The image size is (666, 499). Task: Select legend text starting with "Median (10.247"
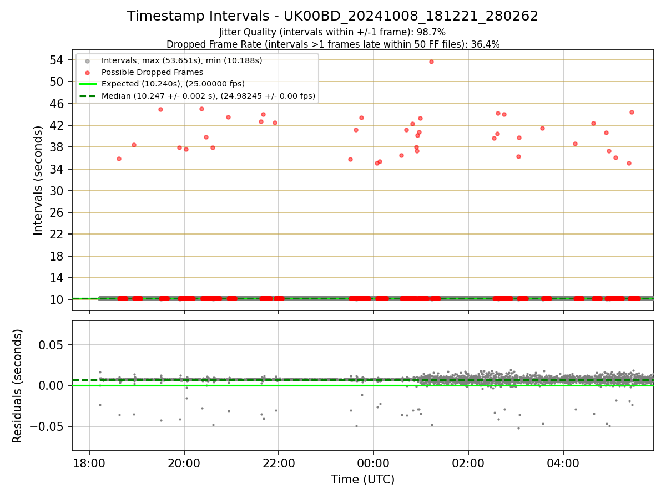click(x=209, y=96)
